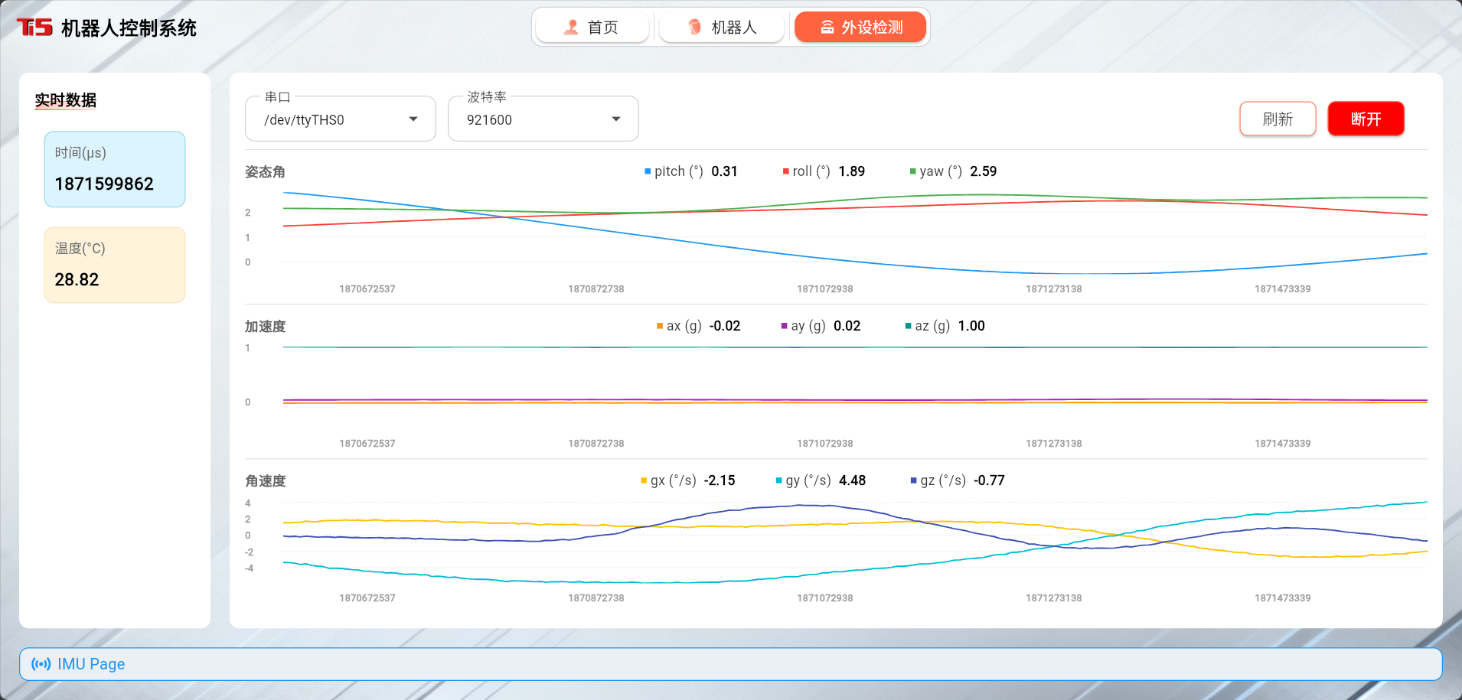Screen dimensions: 1462x700
Task: Click the 实时数据 heading
Action: [66, 100]
